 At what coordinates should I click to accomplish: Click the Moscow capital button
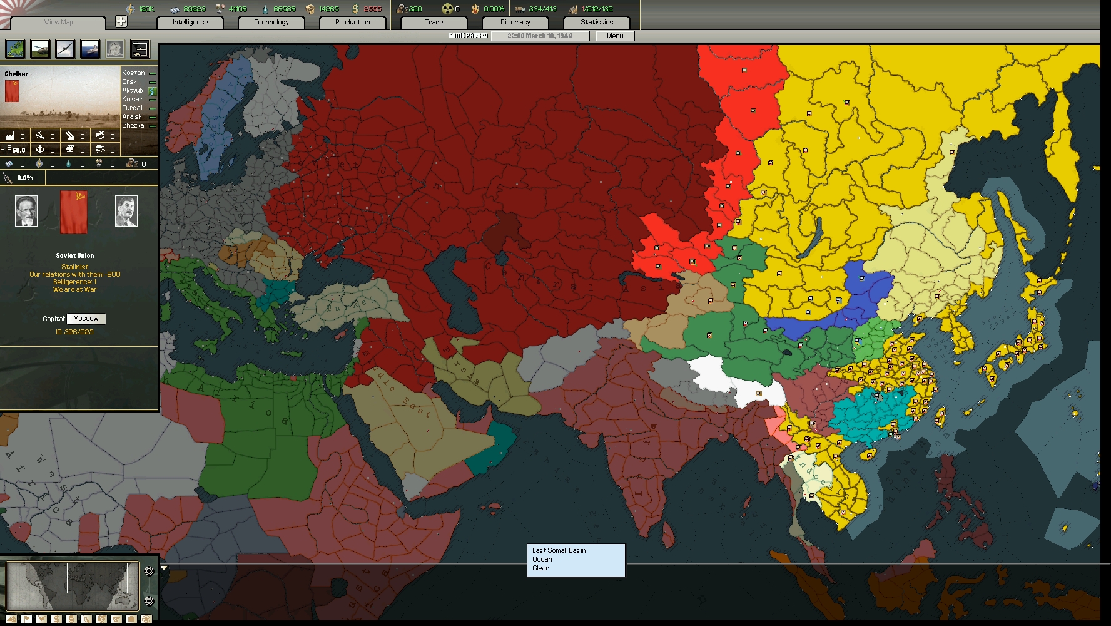tap(86, 319)
